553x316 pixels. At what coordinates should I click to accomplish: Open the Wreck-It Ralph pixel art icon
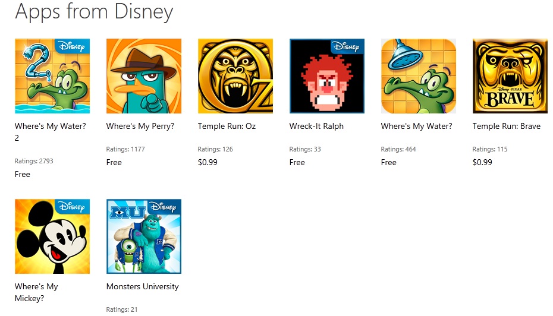point(327,76)
